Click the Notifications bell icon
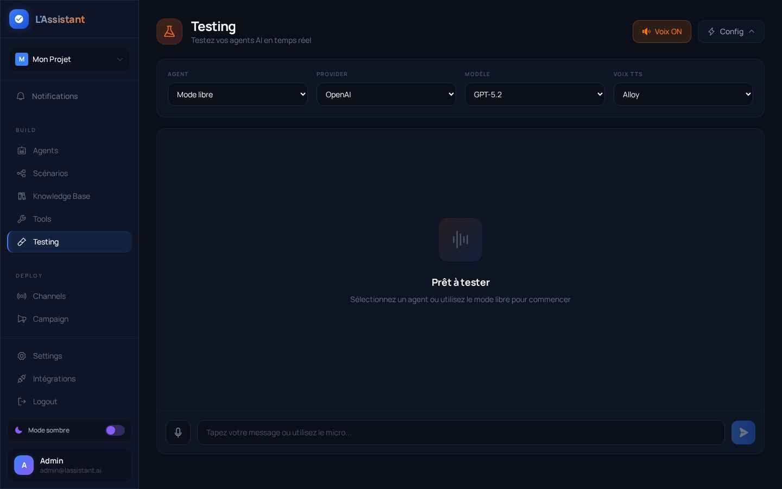The width and height of the screenshot is (782, 489). [21, 96]
